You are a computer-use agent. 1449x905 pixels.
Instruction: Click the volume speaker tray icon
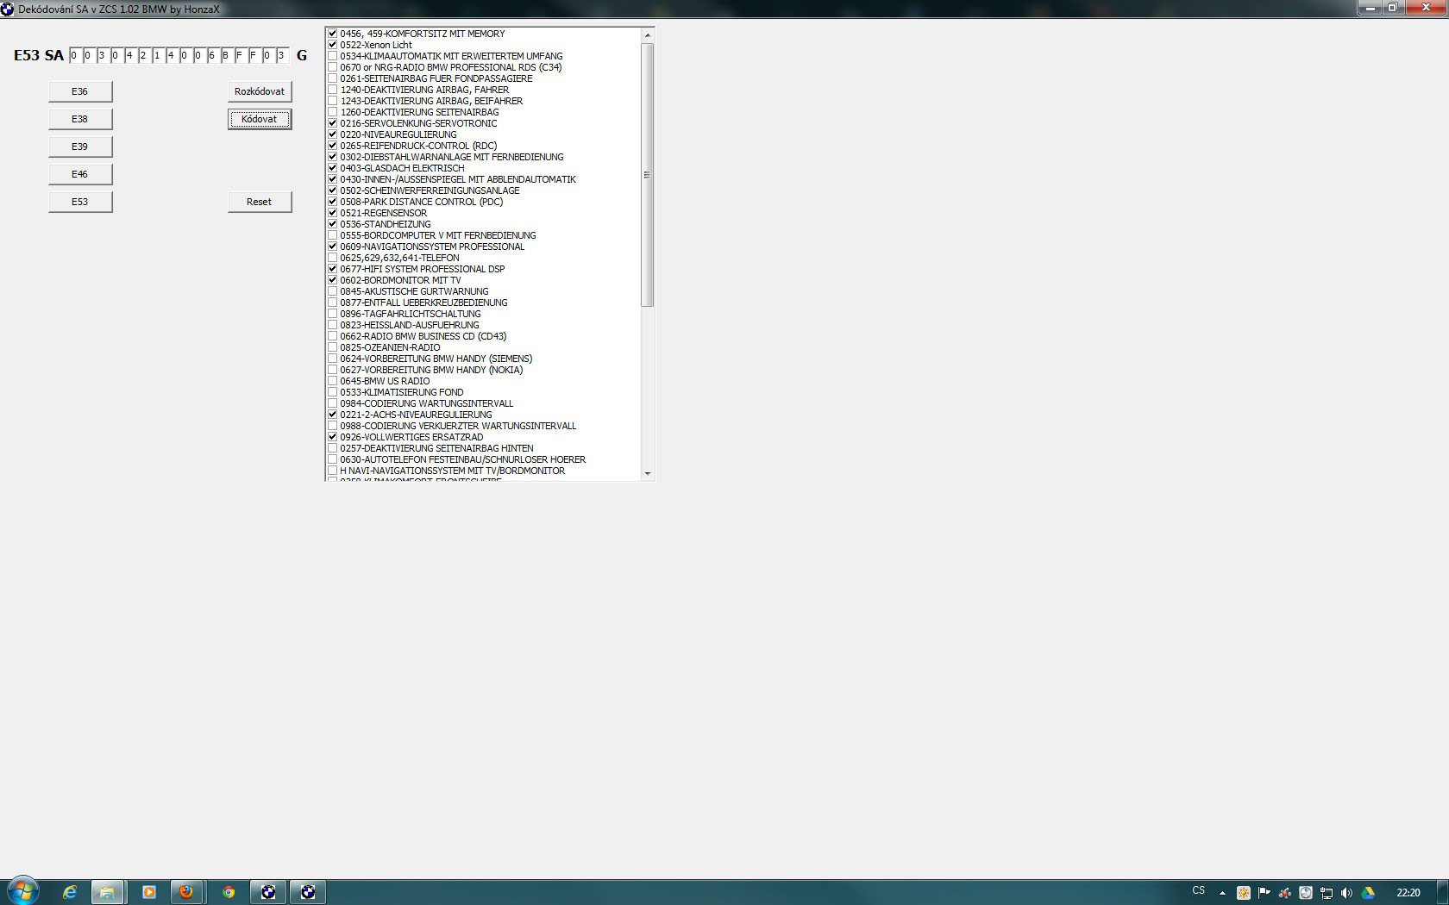[1347, 893]
